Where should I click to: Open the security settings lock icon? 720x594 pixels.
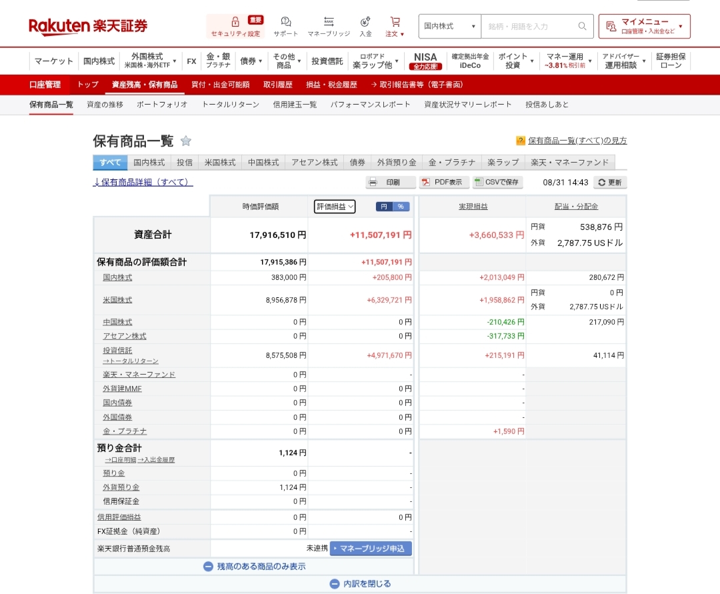coord(235,22)
